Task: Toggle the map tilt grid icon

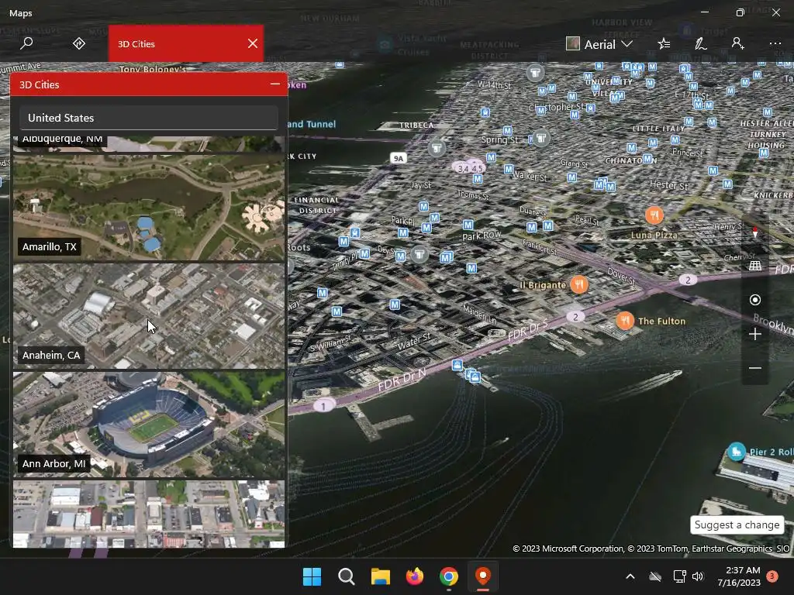Action: tap(755, 266)
